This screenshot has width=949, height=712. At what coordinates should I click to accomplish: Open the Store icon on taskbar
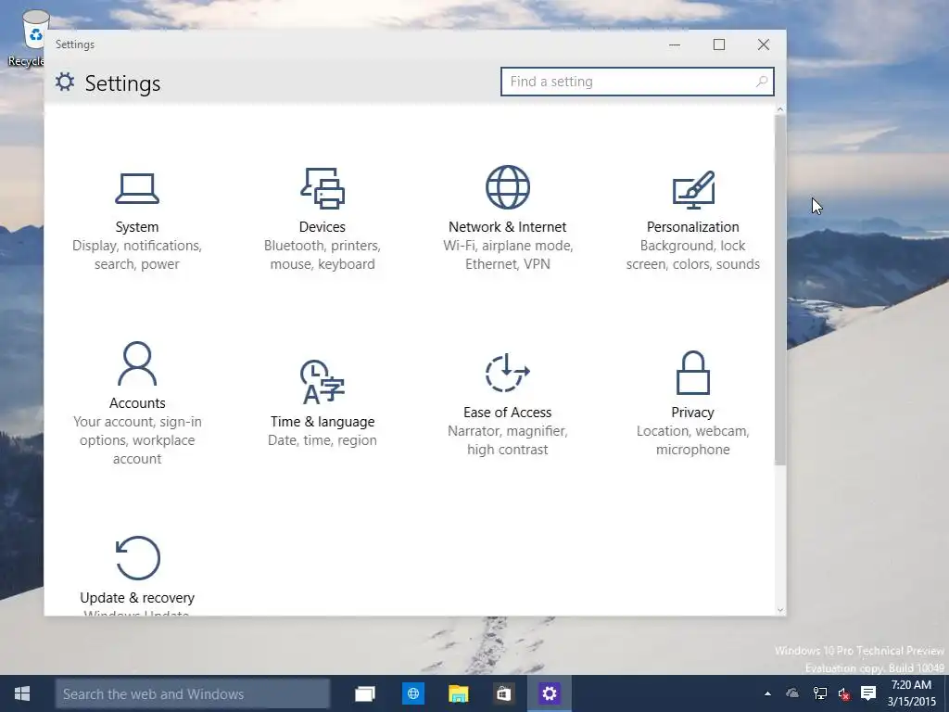pyautogui.click(x=503, y=693)
